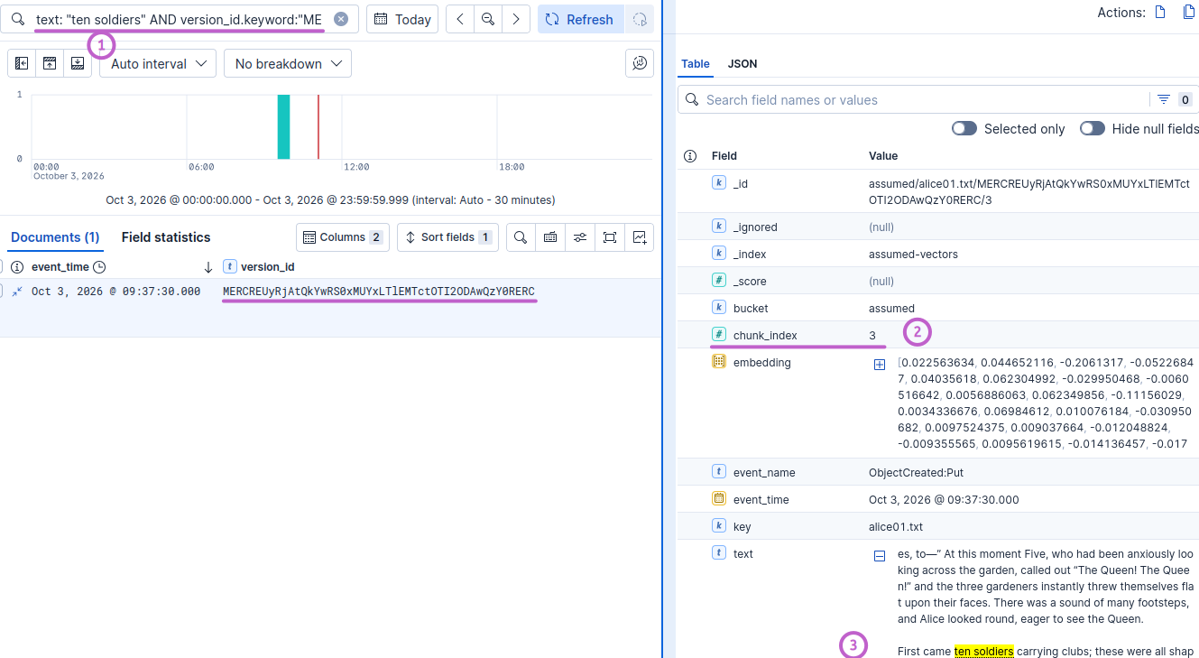Viewport: 1199px width, 658px height.
Task: Open the chart inspect icon beside No breakdown
Action: click(x=640, y=63)
